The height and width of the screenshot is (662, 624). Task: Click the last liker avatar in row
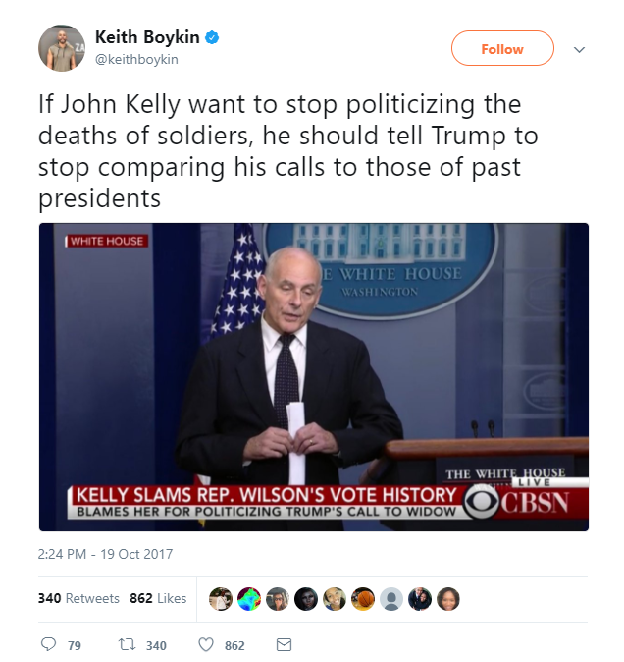pos(448,599)
